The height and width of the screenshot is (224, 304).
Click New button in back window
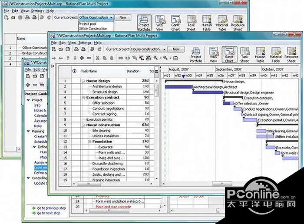click(123, 17)
